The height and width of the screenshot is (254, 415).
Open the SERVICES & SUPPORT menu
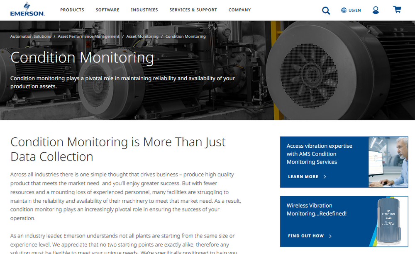pos(193,10)
